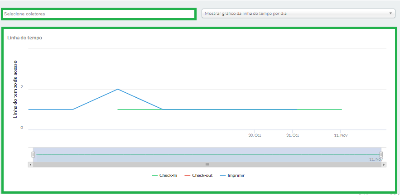Click the Linha do tempo chart title

tap(25, 38)
